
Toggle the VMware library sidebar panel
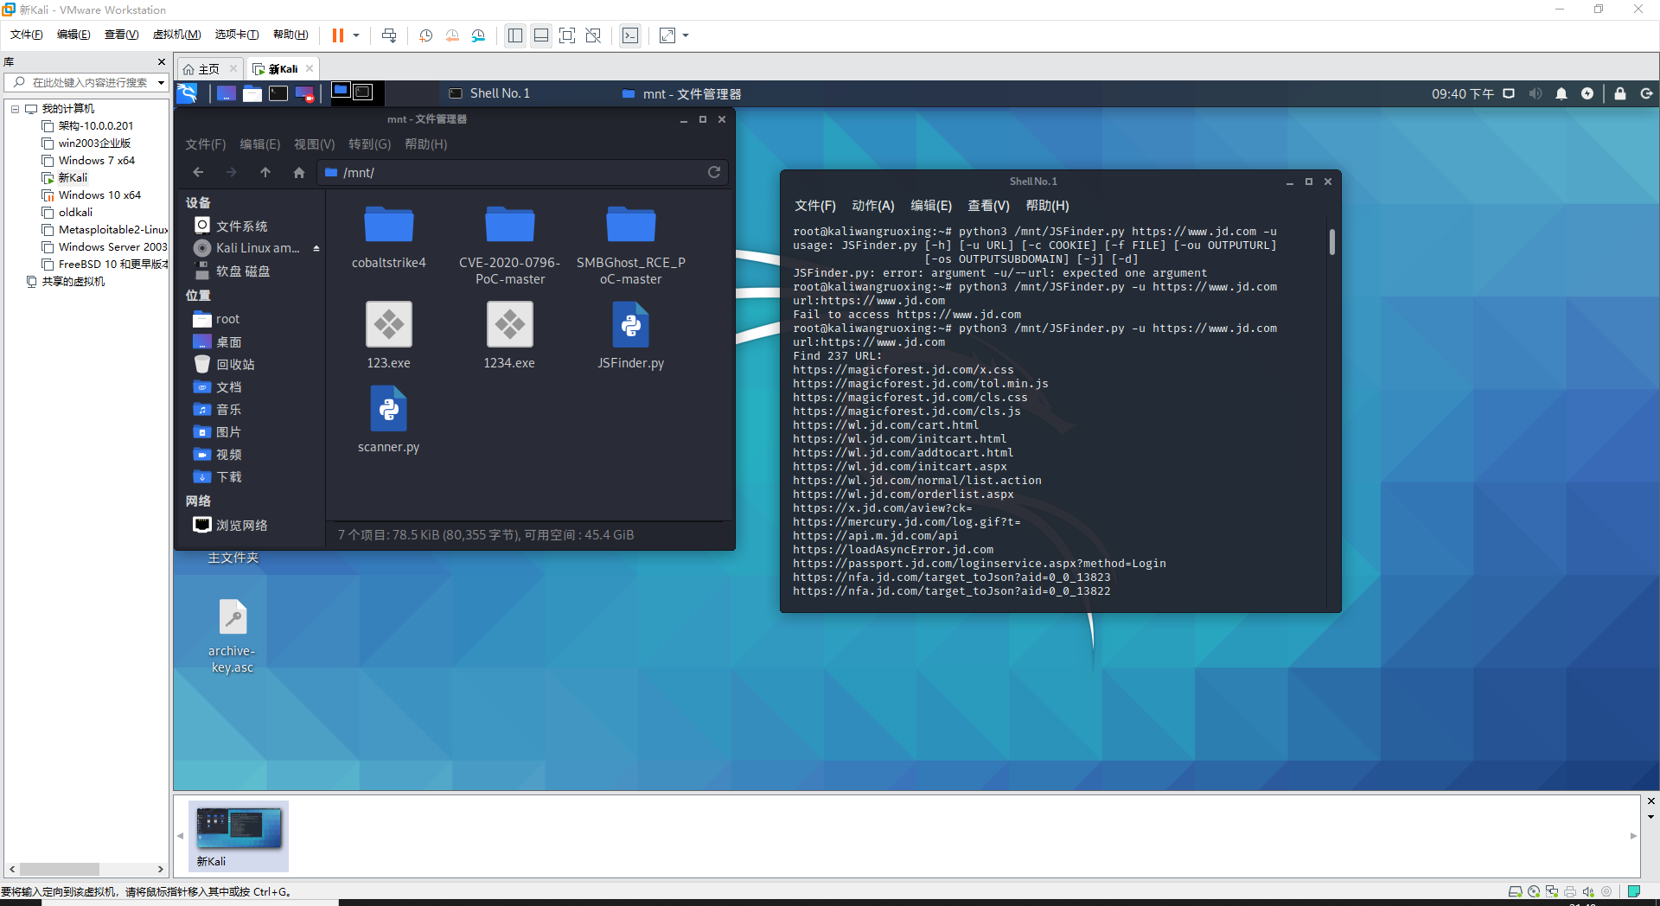pyautogui.click(x=515, y=35)
